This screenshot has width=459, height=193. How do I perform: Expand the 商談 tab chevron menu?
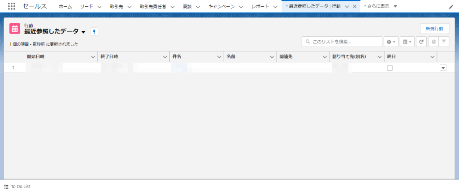coord(198,7)
